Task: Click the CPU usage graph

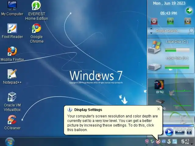Action: point(182,91)
